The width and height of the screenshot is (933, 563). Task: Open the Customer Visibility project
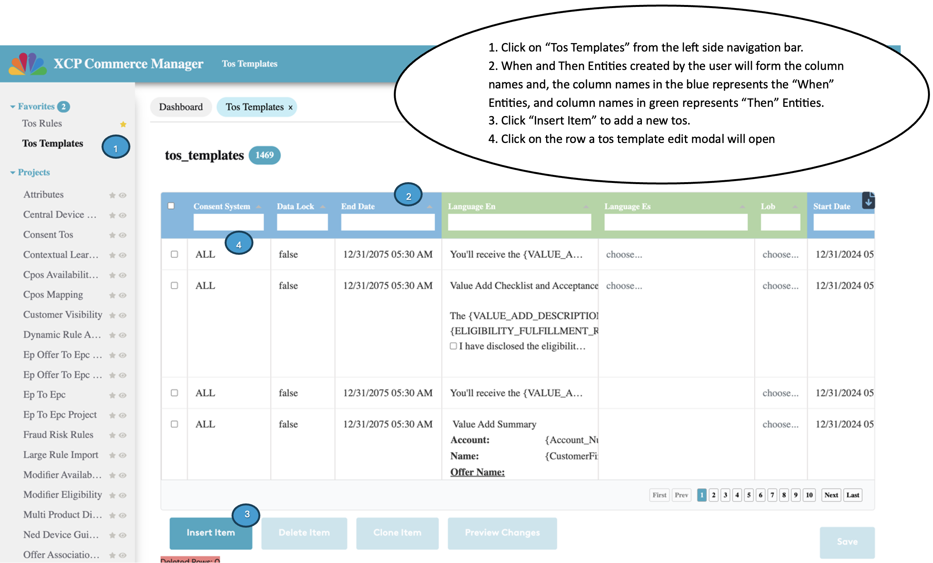[x=63, y=315]
